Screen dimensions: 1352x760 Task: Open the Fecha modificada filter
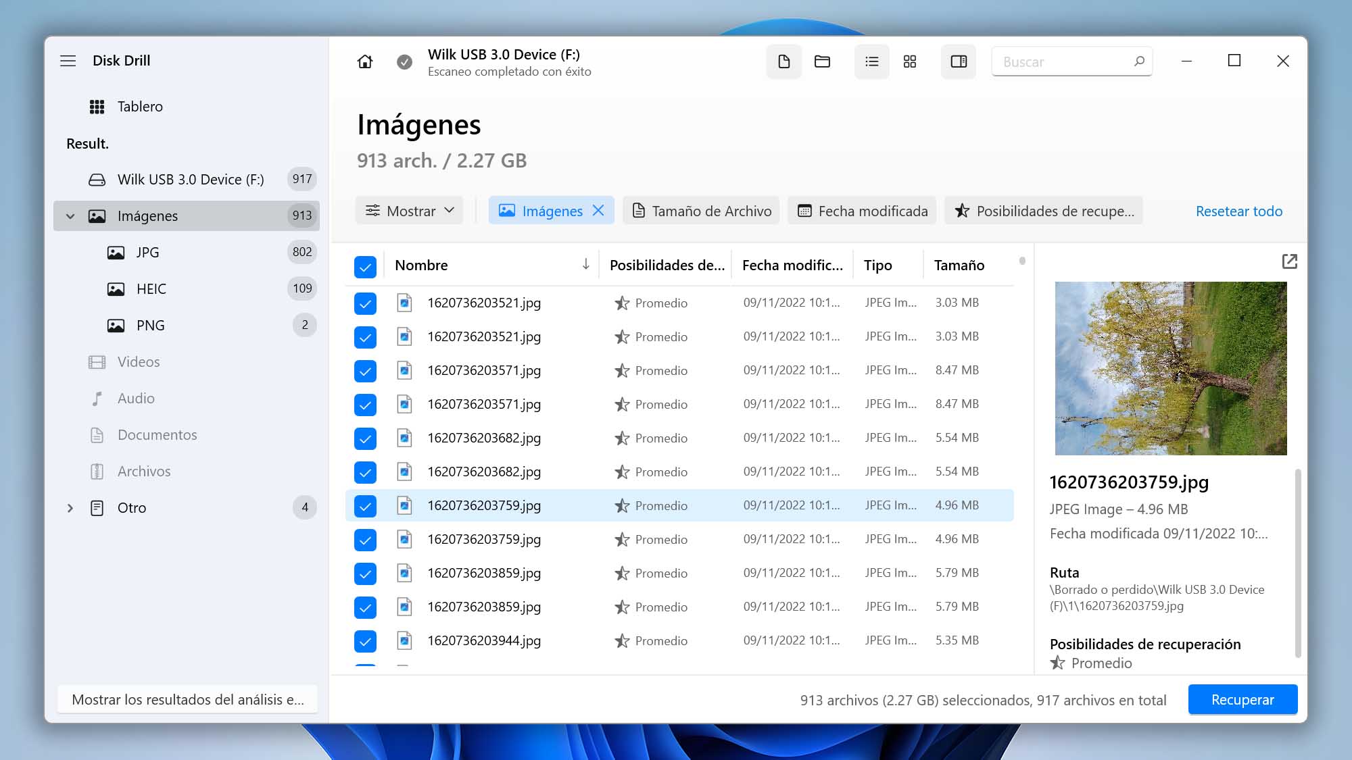tap(862, 211)
